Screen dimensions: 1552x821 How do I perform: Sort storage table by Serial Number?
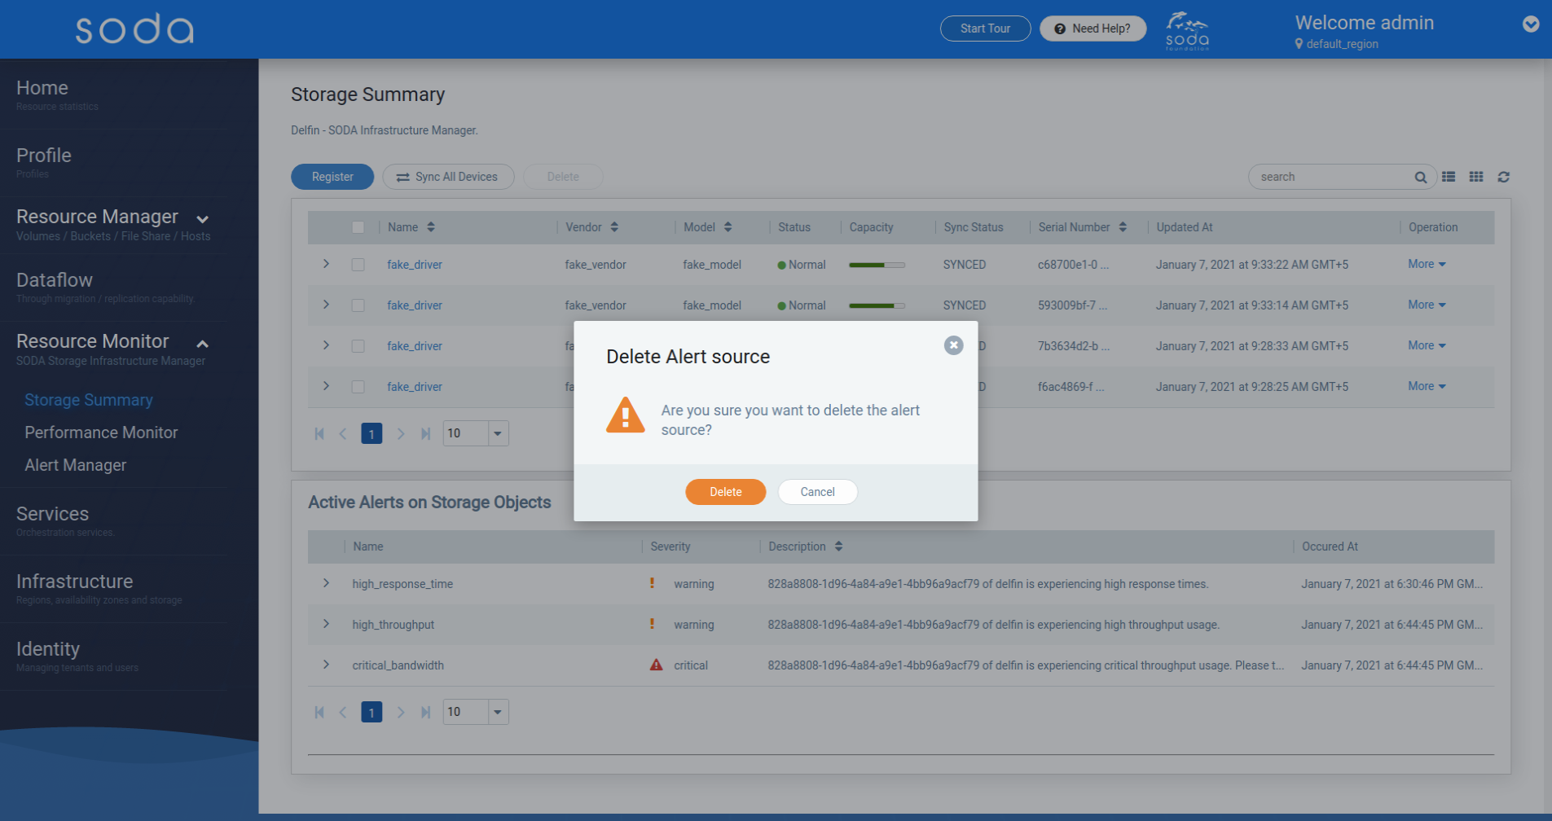[1123, 227]
